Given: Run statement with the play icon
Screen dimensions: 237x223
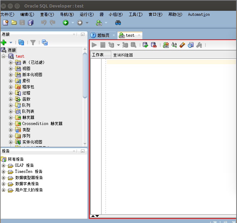Looking at the screenshot, I should 94,45.
